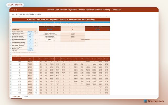This screenshot has width=168, height=105.
Task: Select the Retention per certificate label
Action: pos(19,36)
